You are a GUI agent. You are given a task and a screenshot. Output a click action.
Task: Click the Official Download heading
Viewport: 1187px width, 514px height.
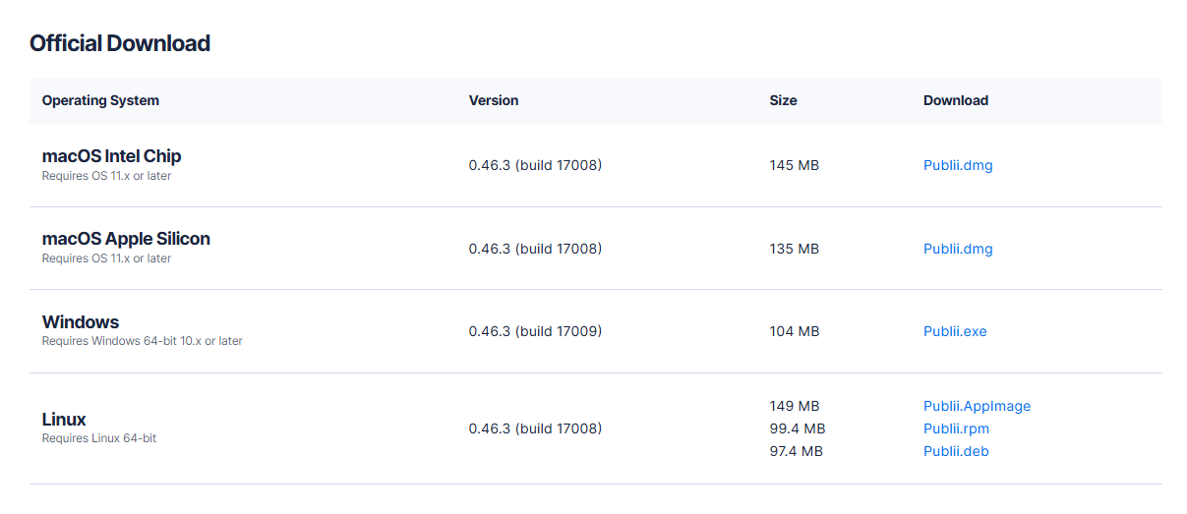click(x=120, y=43)
